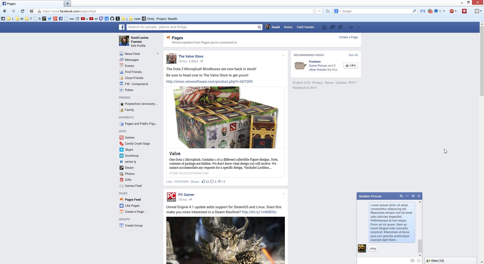Open the Facebook friend requests icon
The image size is (484, 264).
tap(324, 27)
